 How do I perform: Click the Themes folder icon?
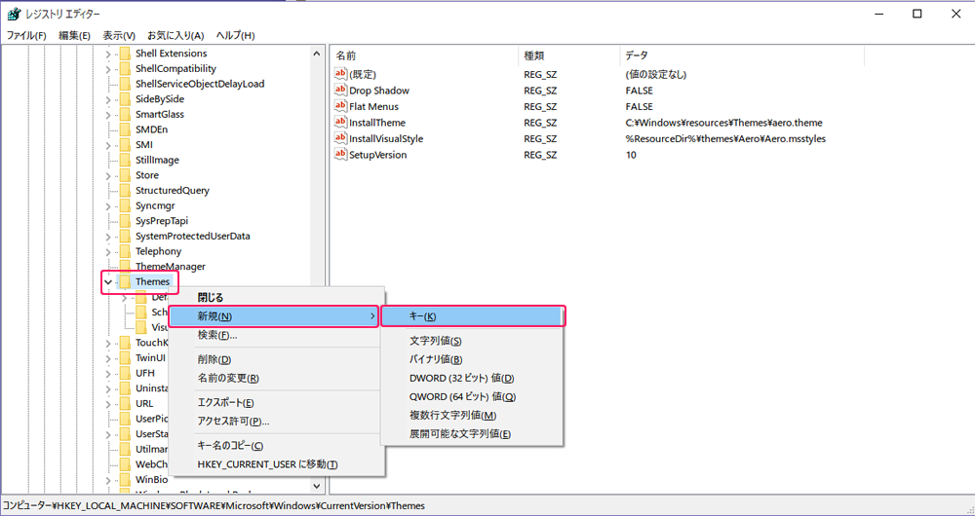tap(125, 281)
